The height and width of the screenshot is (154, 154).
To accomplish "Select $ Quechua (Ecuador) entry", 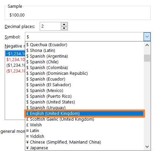I will 84,45.
